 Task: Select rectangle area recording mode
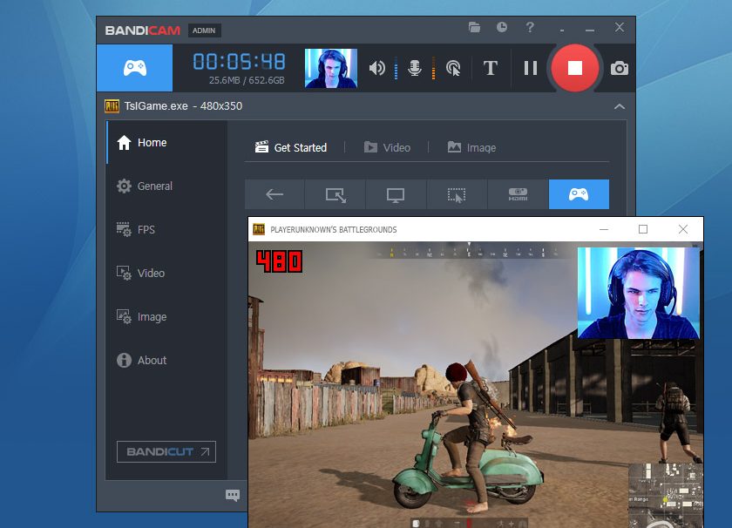click(x=335, y=194)
